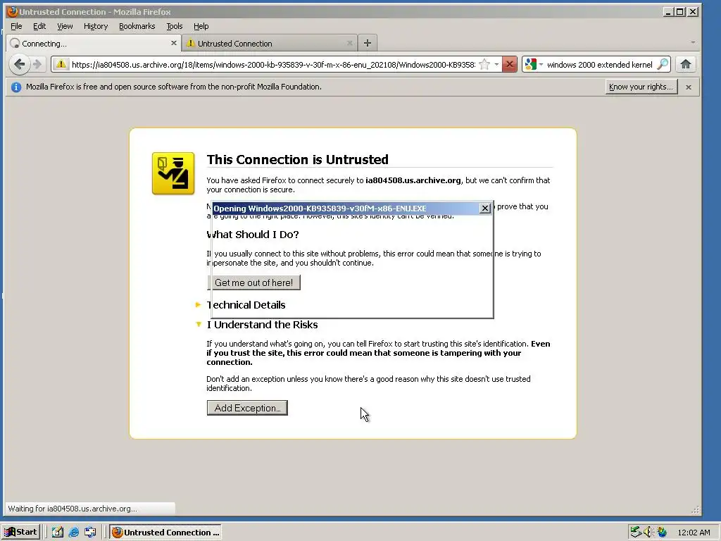
Task: Open the Tools menu
Action: click(175, 26)
